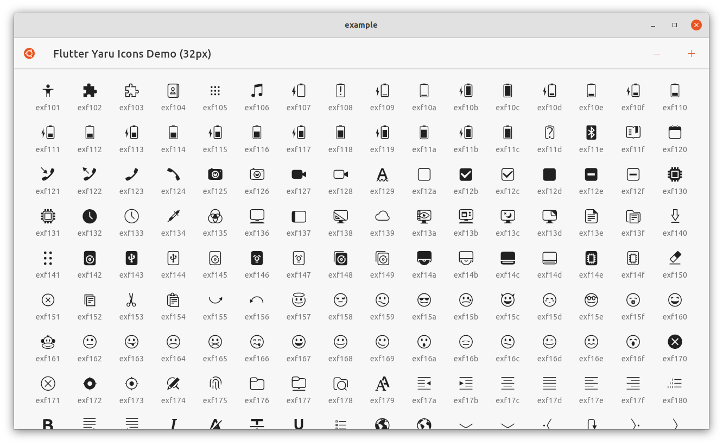723x445 pixels.
Task: Click the undo curved arrow icon exf156
Action: click(x=257, y=299)
